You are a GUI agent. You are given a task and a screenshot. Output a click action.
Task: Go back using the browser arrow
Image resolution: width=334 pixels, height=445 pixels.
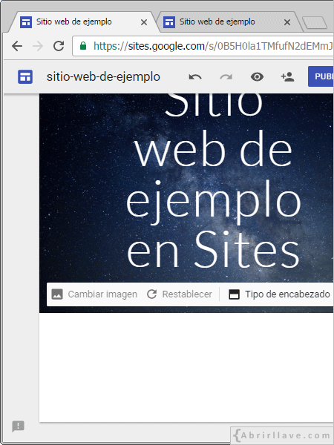[17, 46]
